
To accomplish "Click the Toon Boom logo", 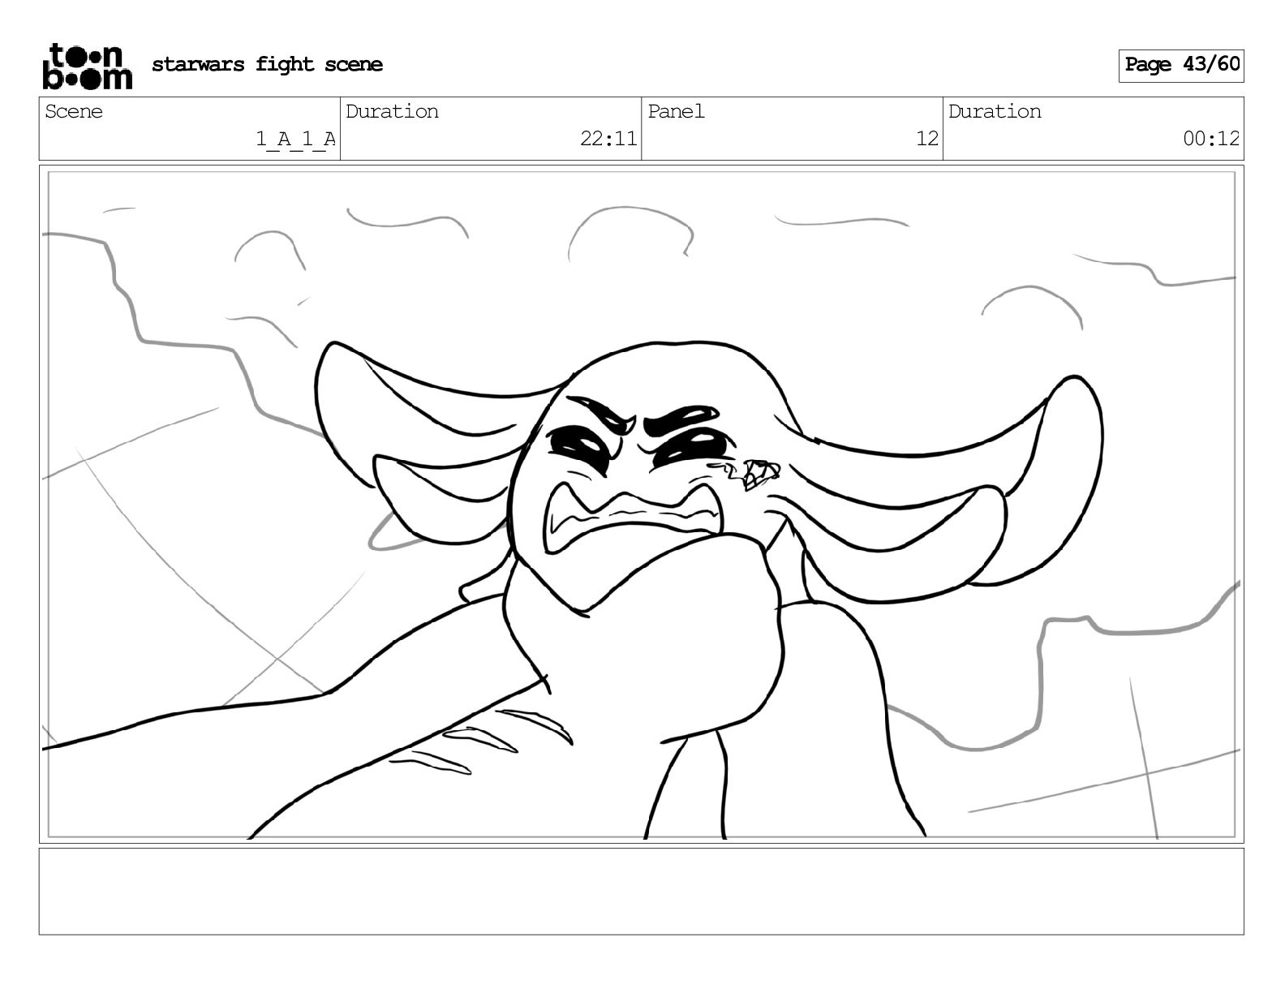I will [x=87, y=66].
